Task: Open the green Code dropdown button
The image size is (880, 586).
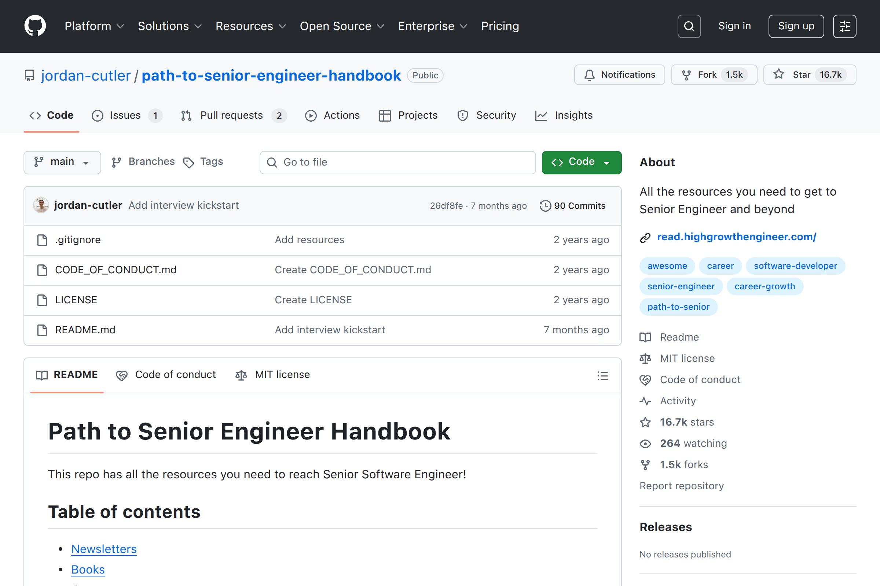Action: 582,162
